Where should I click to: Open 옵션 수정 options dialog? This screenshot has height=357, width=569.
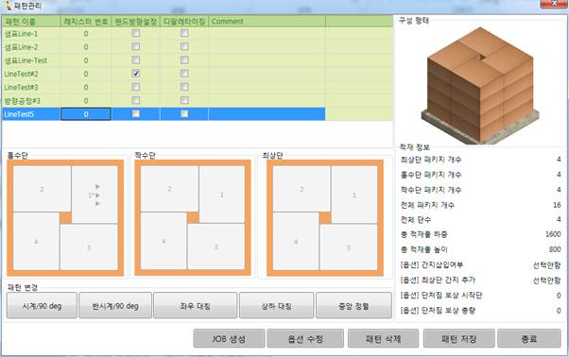click(305, 338)
